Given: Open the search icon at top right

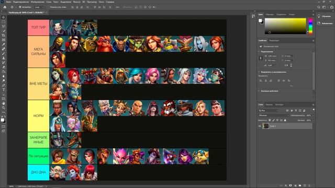Looking at the screenshot, I should pos(319,7).
